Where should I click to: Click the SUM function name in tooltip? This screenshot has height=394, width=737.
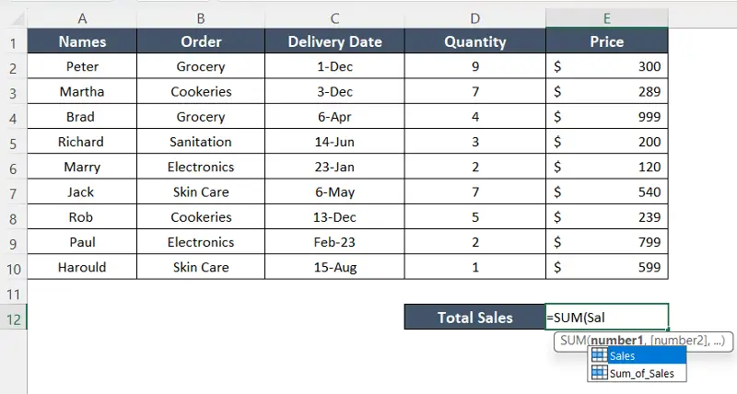click(573, 341)
